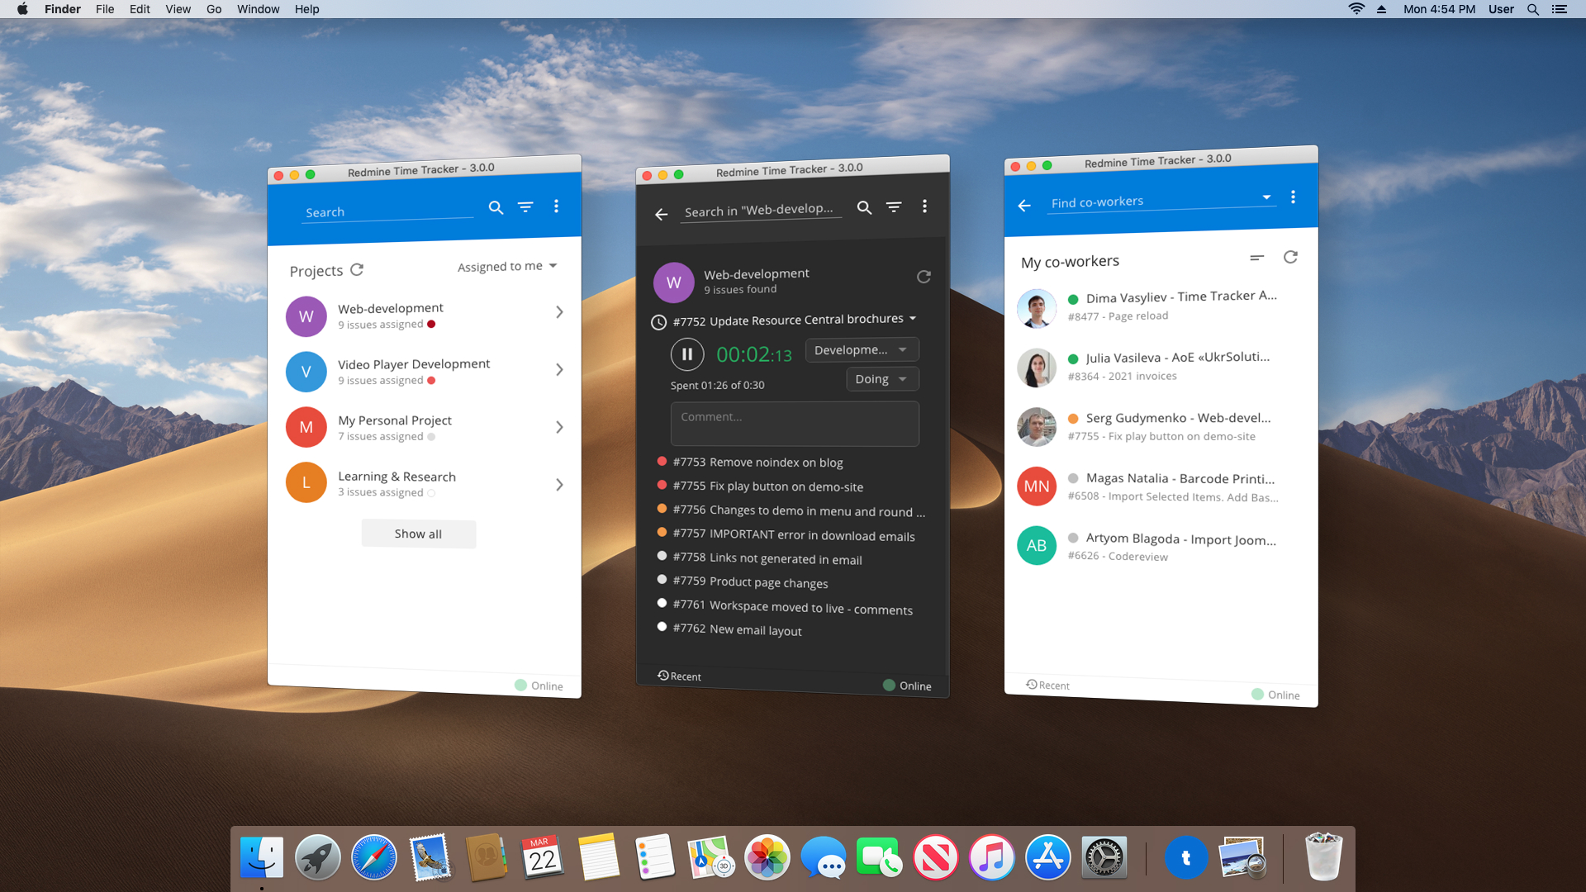
Task: Open the V avatar of Video Player Development
Action: [x=306, y=372]
